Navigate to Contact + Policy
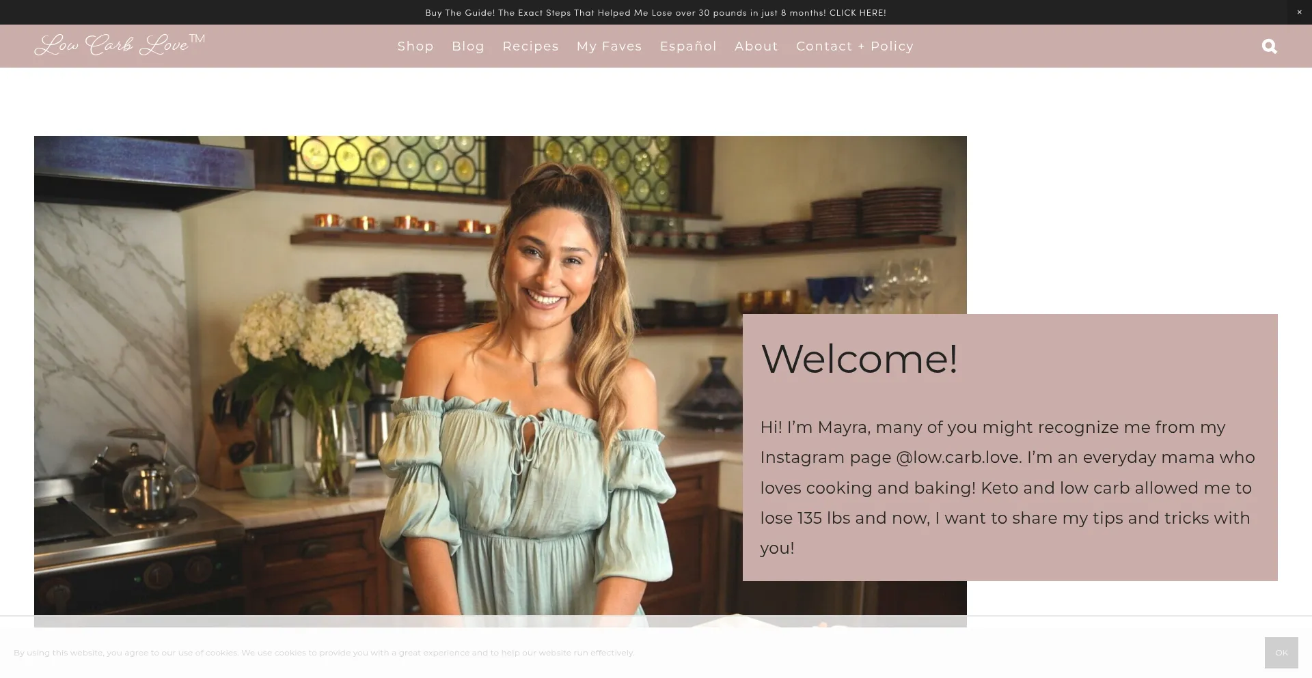This screenshot has width=1312, height=678. (854, 46)
